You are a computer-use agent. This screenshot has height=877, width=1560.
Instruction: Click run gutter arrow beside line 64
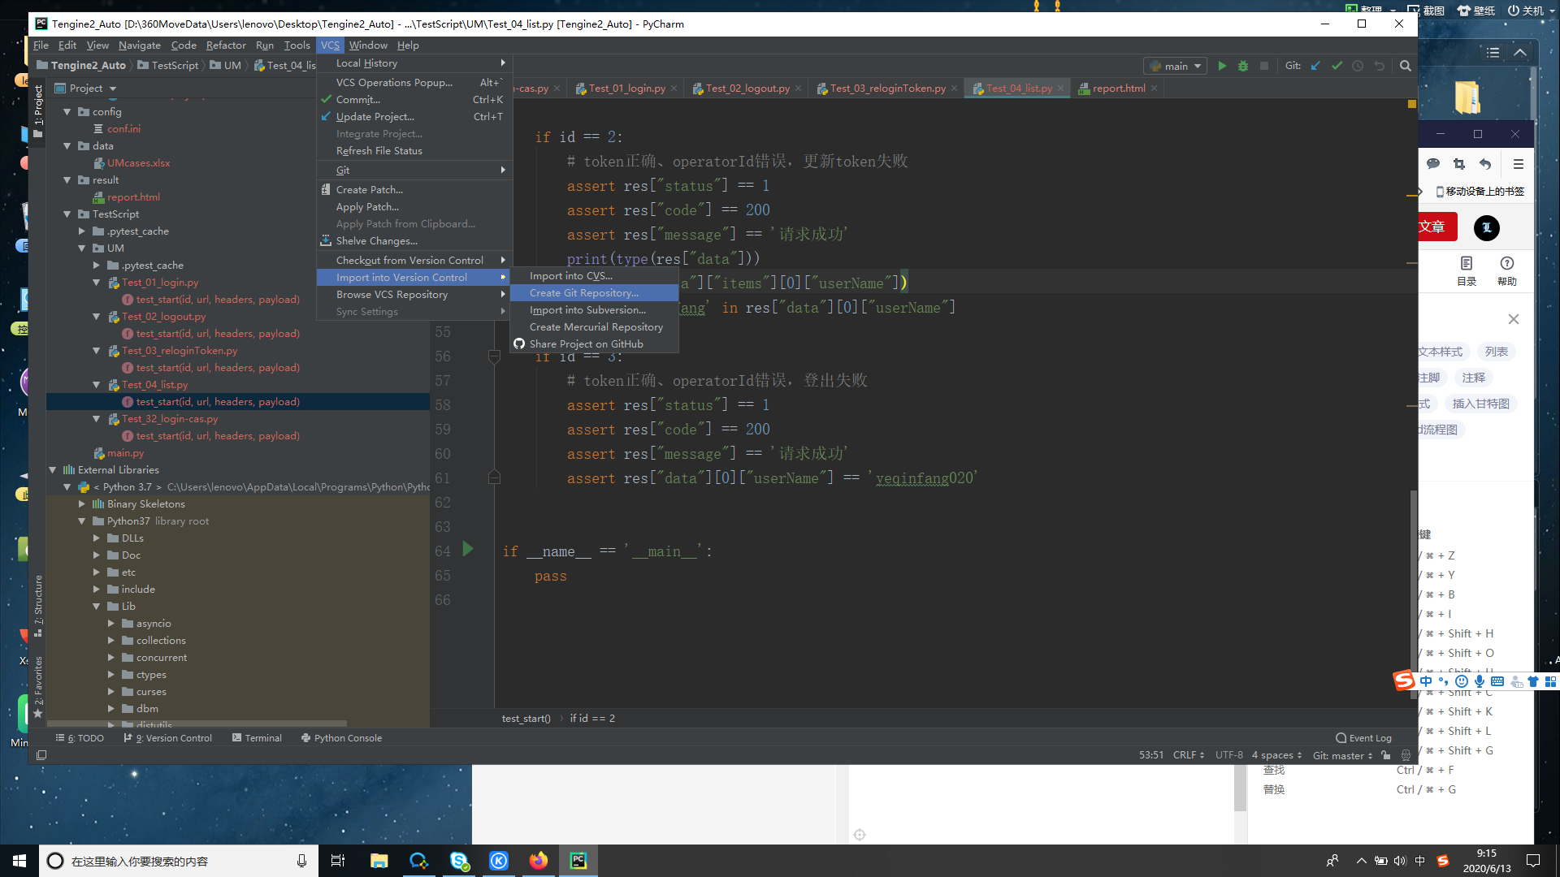[x=468, y=550]
